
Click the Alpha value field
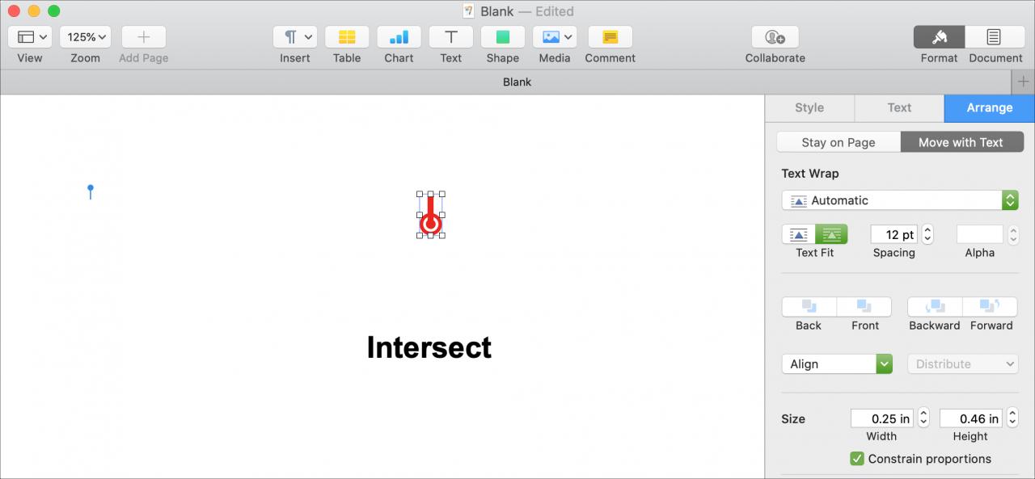click(980, 234)
